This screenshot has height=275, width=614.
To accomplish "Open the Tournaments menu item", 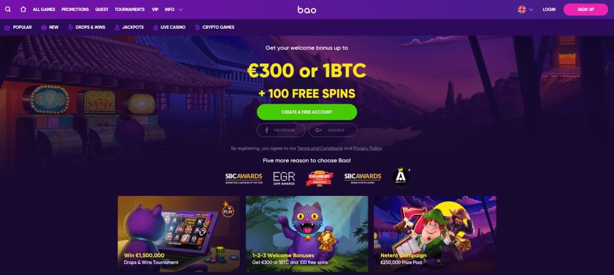I will (x=130, y=9).
